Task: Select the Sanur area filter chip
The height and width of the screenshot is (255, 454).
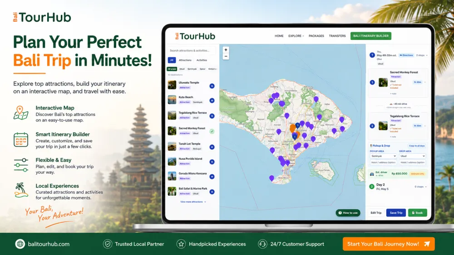Action: click(x=202, y=69)
